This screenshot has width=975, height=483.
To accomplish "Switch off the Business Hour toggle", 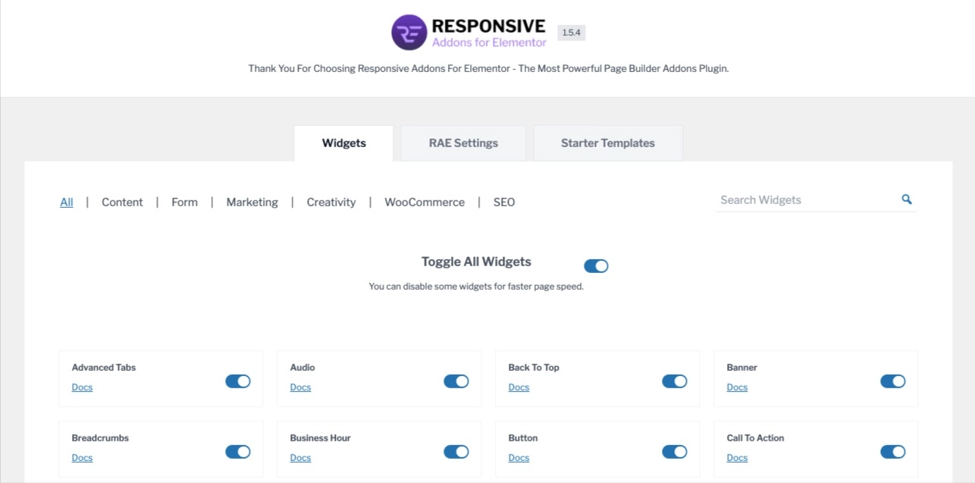I will (x=456, y=452).
